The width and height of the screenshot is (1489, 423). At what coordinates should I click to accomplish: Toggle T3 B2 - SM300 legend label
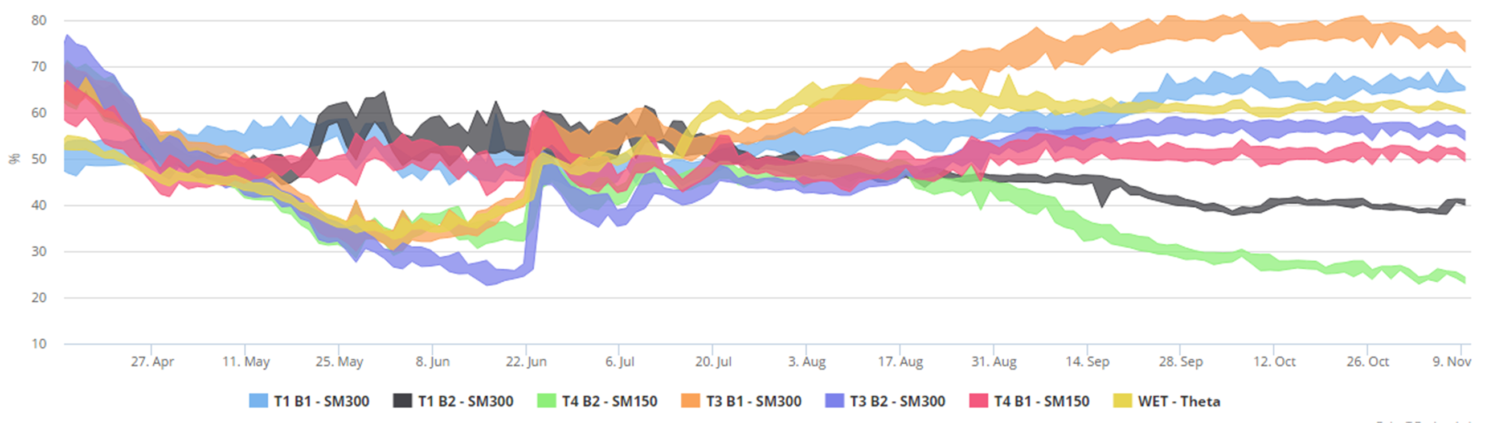(x=897, y=401)
